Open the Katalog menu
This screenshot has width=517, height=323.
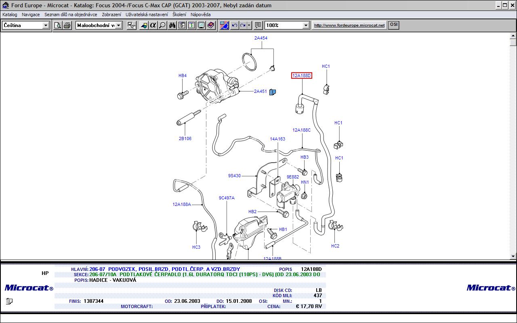pyautogui.click(x=10, y=15)
